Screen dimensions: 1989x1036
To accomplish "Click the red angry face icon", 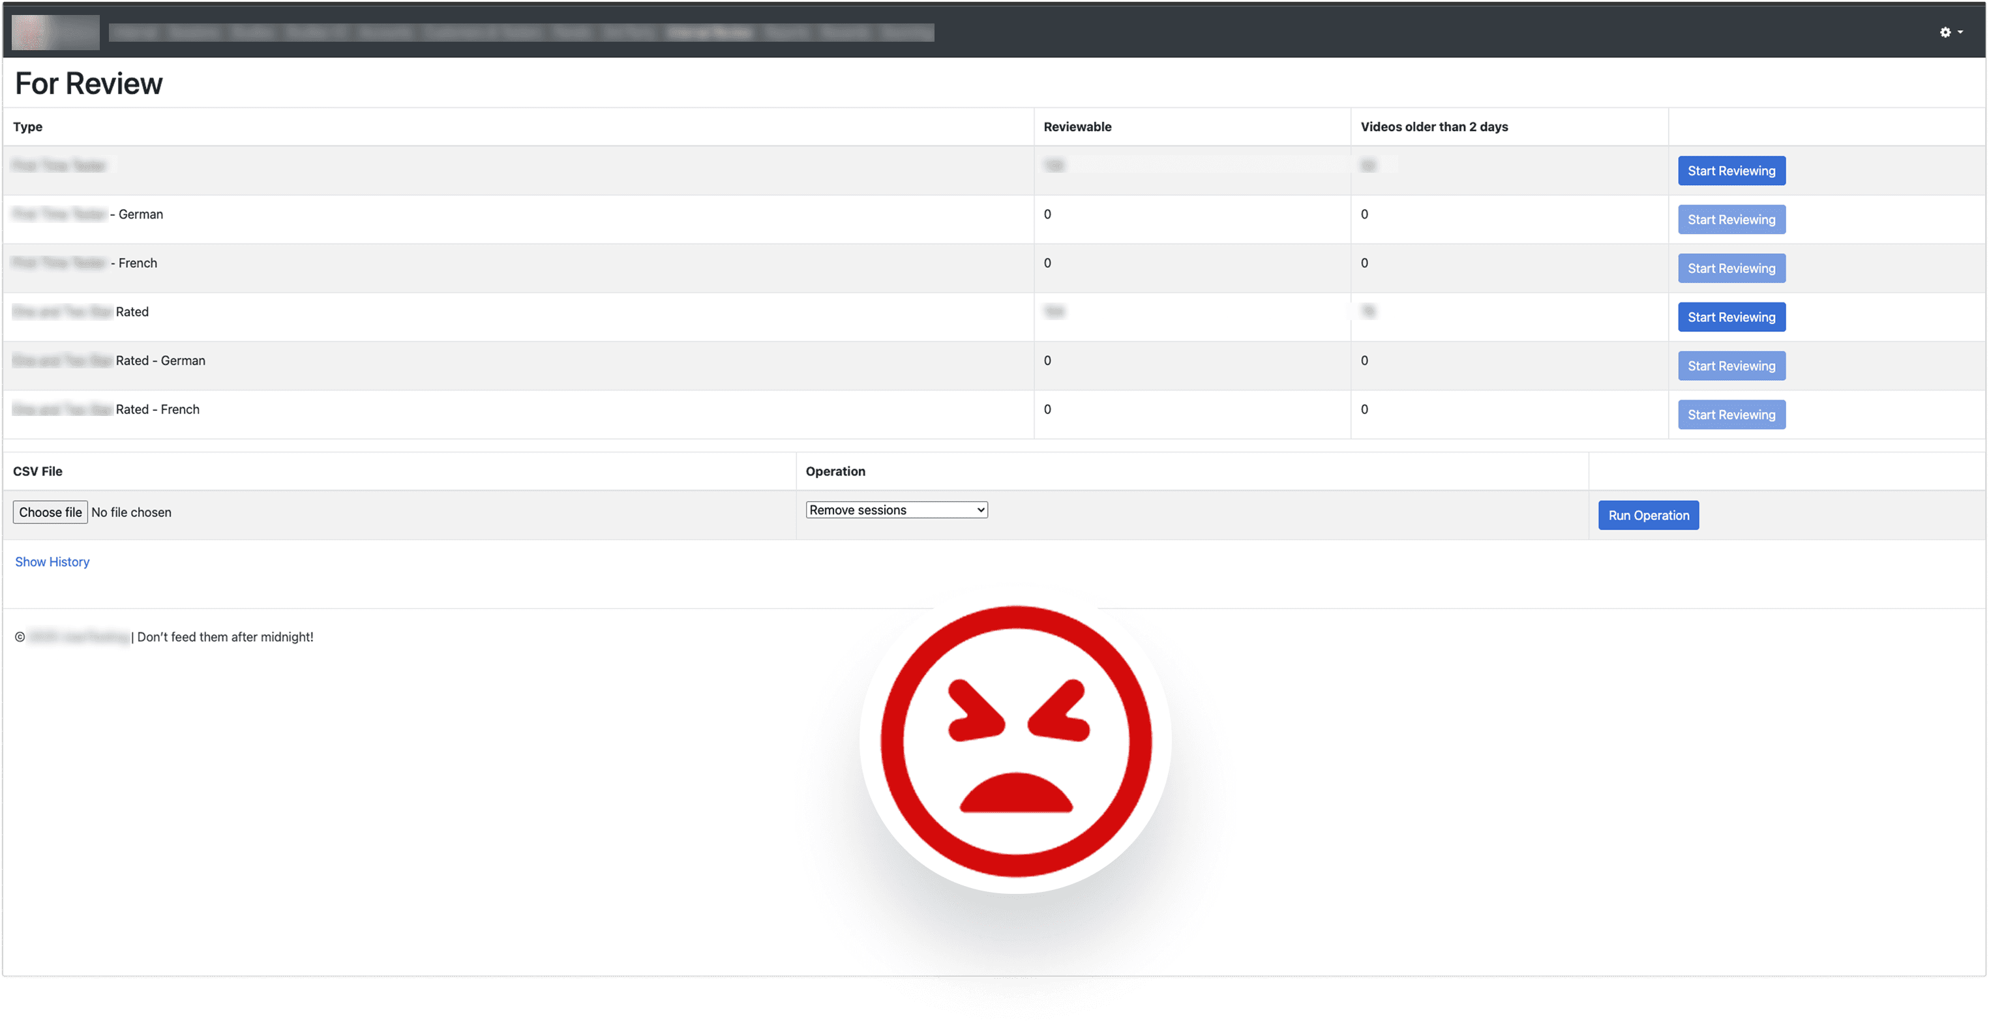I will (x=1015, y=741).
